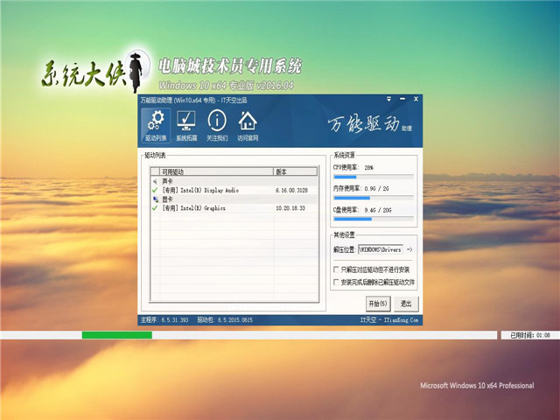
Task: Click the green installation progress bar
Action: tap(116, 335)
